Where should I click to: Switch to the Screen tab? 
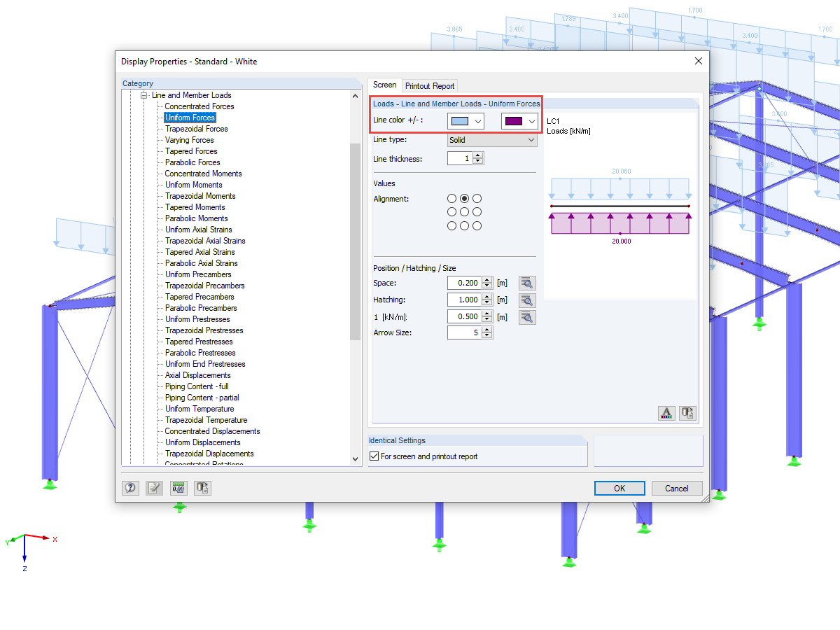pos(385,85)
